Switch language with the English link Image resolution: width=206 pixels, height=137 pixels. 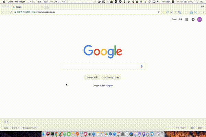(x=110, y=86)
